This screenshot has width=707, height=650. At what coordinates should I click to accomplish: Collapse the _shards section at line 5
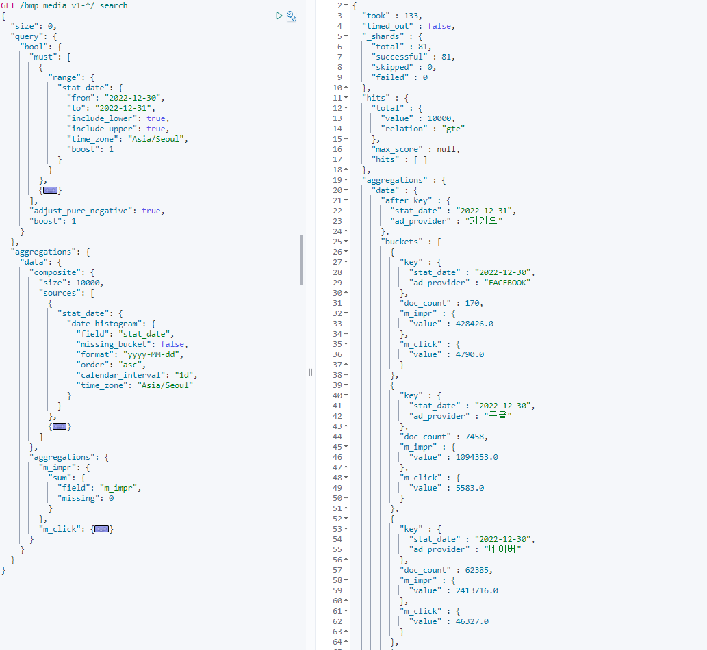(x=346, y=36)
